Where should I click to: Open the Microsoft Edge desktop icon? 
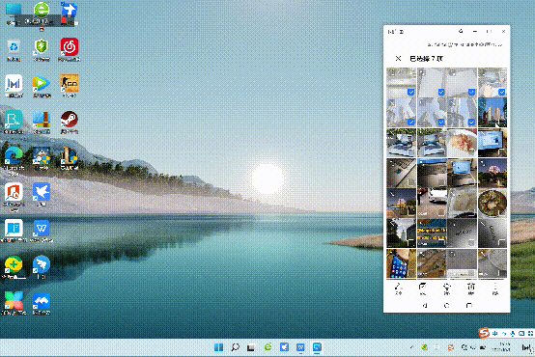[14, 160]
